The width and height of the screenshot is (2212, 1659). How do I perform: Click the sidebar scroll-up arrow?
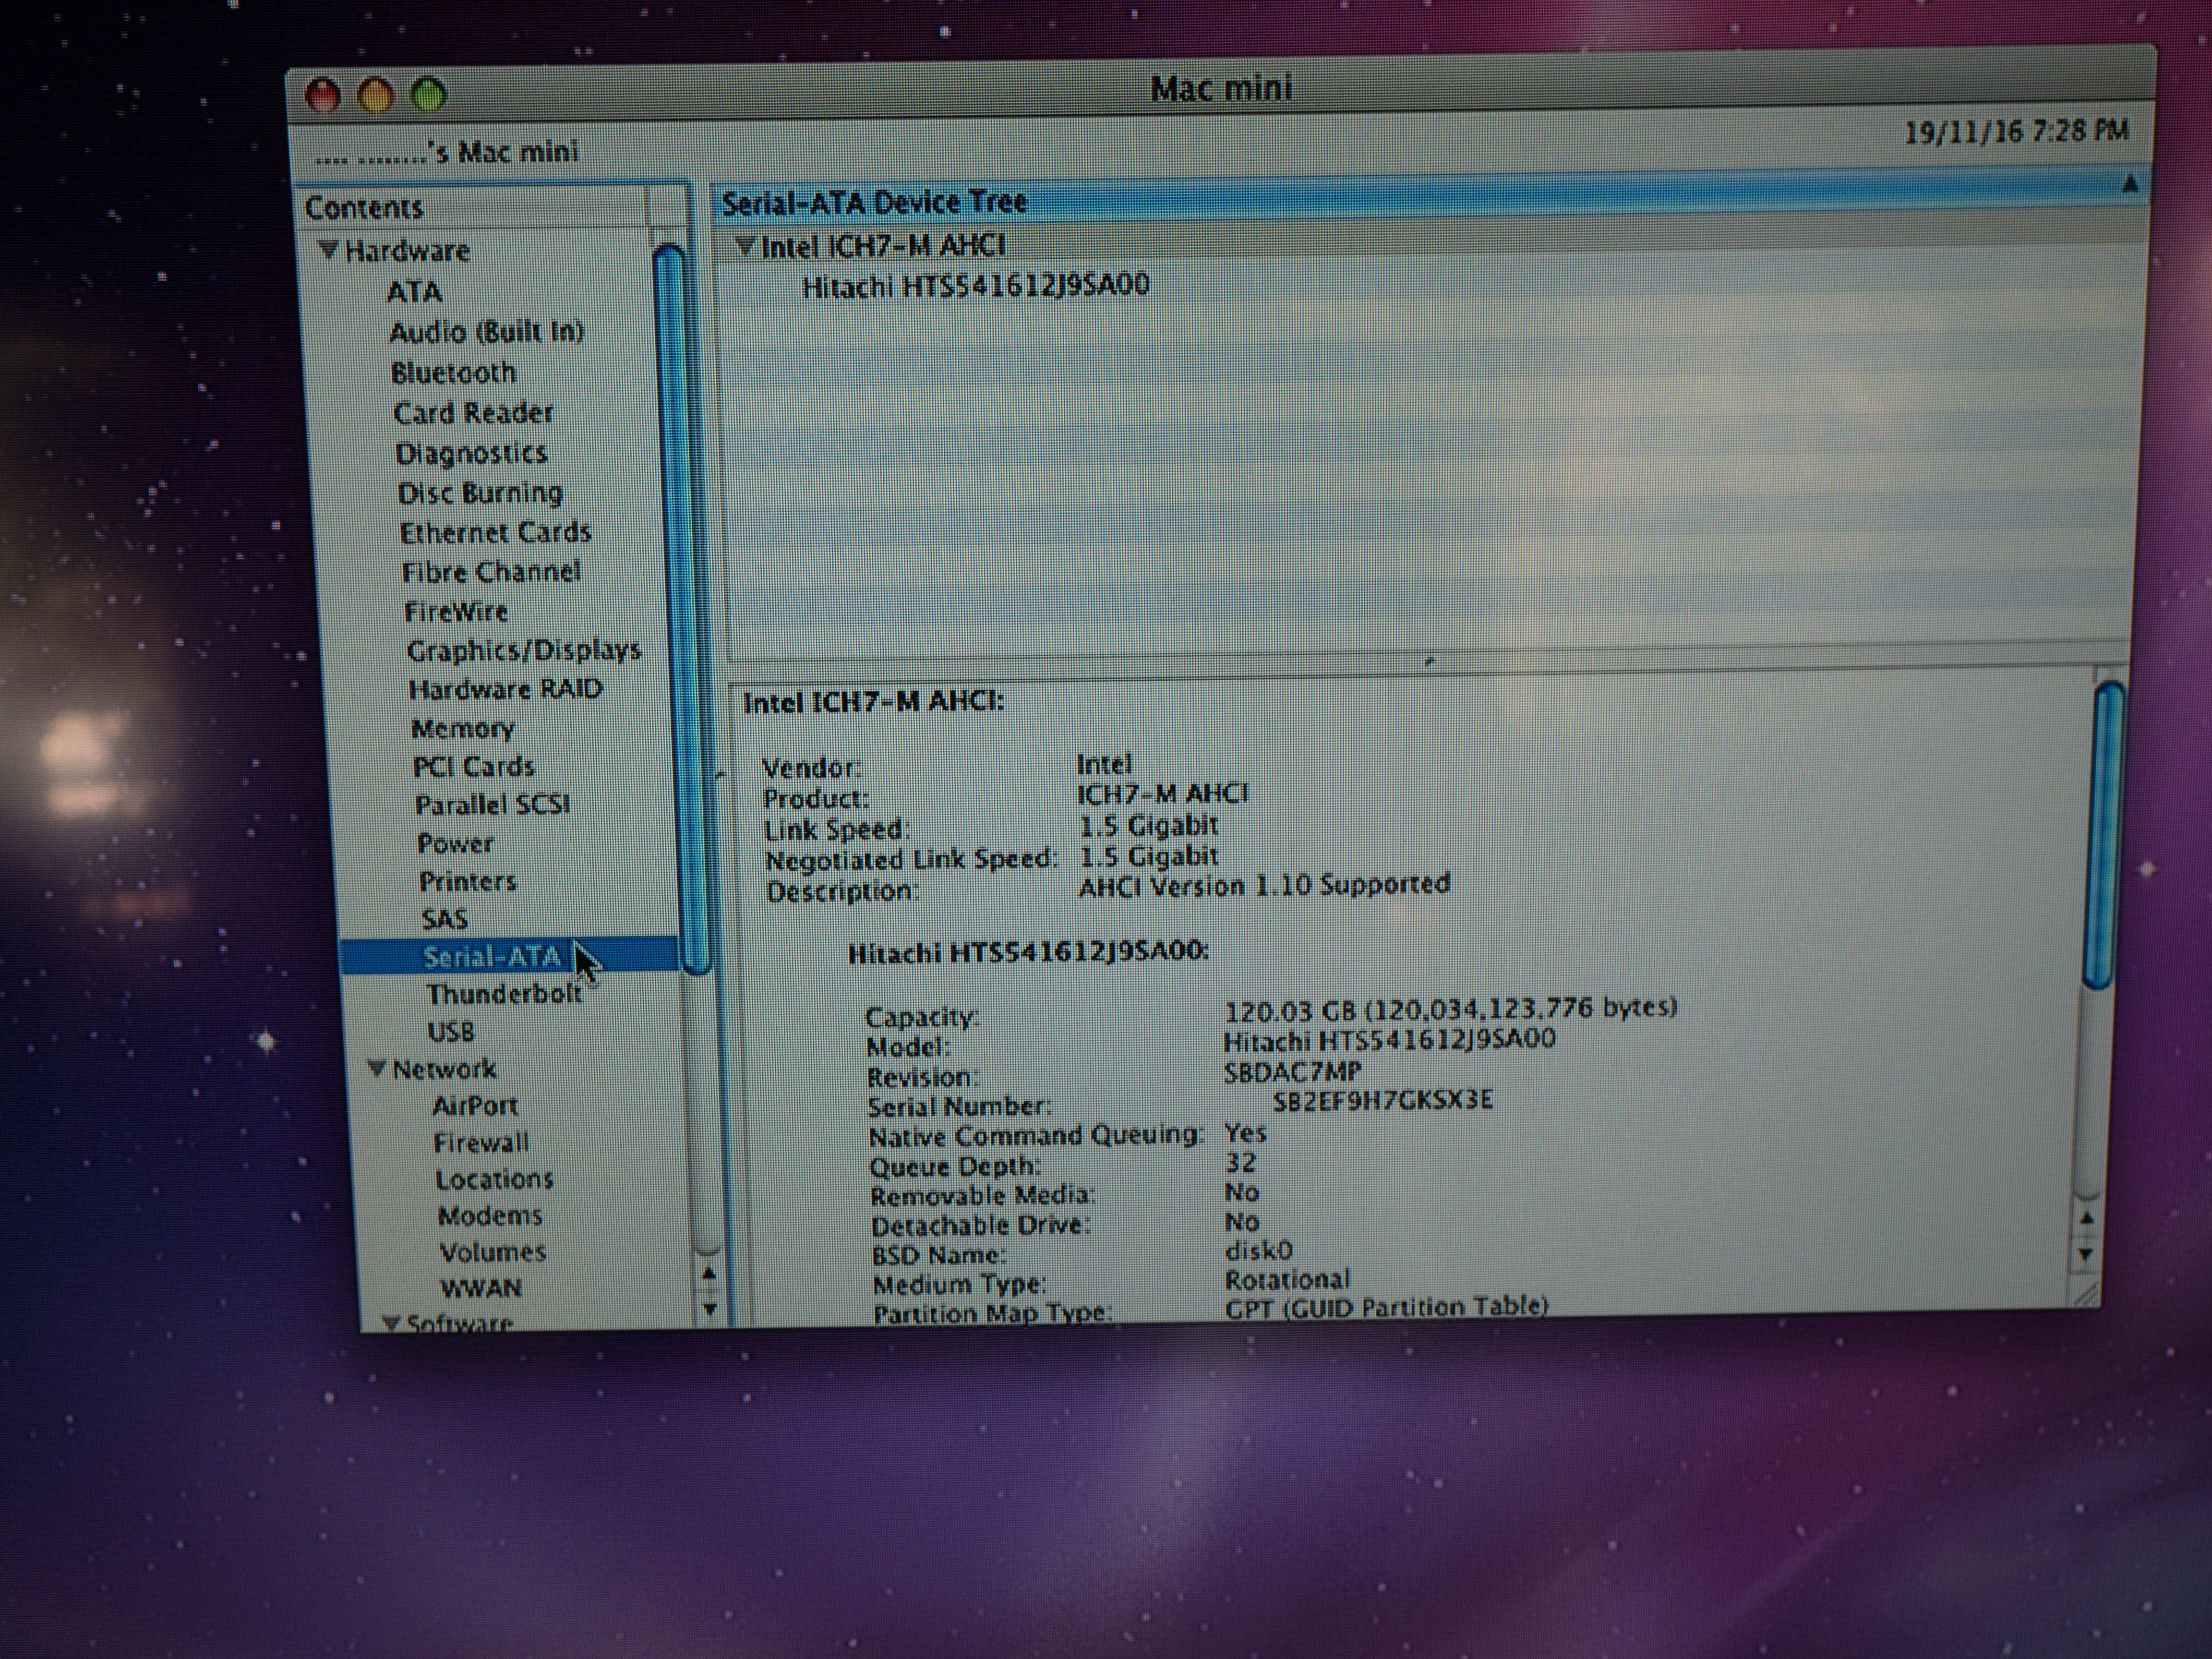708,1273
